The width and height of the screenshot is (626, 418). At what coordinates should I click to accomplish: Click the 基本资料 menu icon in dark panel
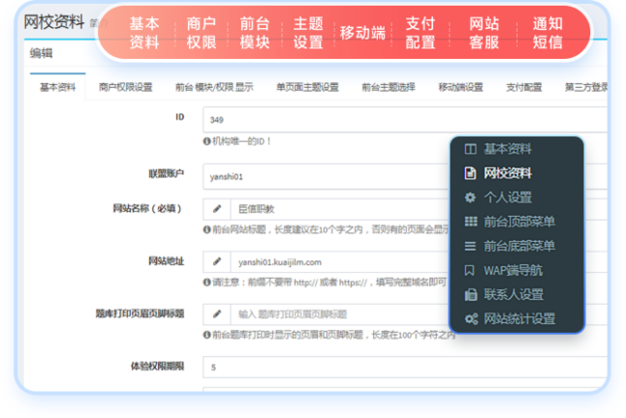pos(470,149)
